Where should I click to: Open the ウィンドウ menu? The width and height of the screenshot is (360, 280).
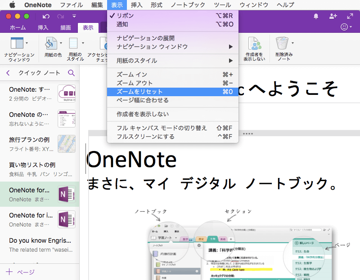pos(254,5)
